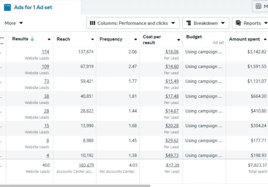
Task: Click the grid icon at top right
Action: 258,6
